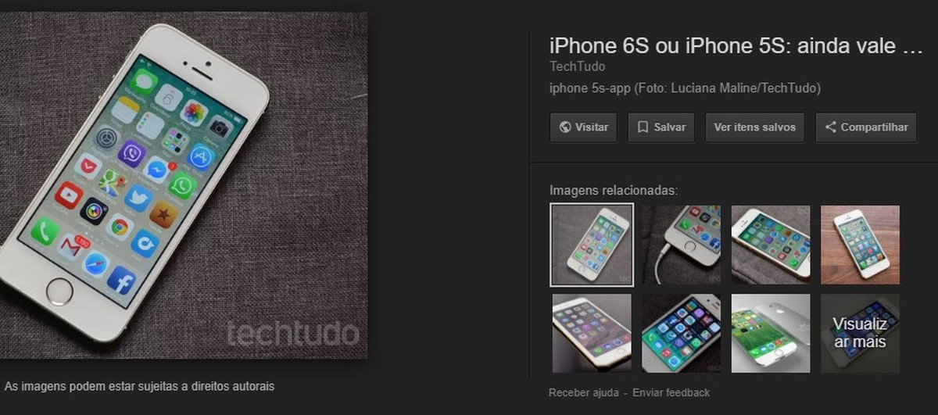This screenshot has width=938, height=415.
Task: Click the Receber ajuda link
Action: 584,392
